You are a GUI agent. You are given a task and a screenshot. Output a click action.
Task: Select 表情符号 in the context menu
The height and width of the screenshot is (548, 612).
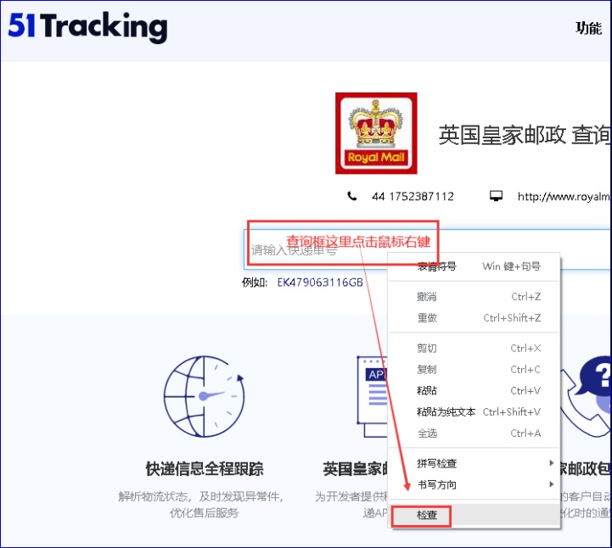pyautogui.click(x=474, y=266)
